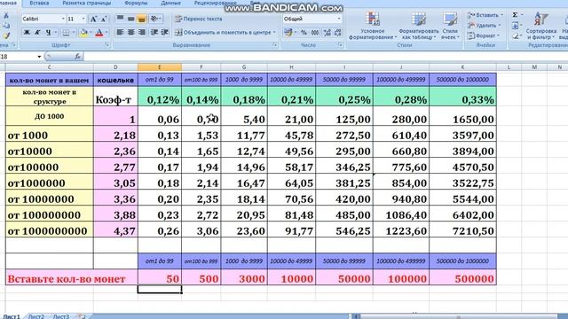The height and width of the screenshot is (319, 568).
Task: Open the Лист2 sheet tab
Action: click(x=35, y=316)
